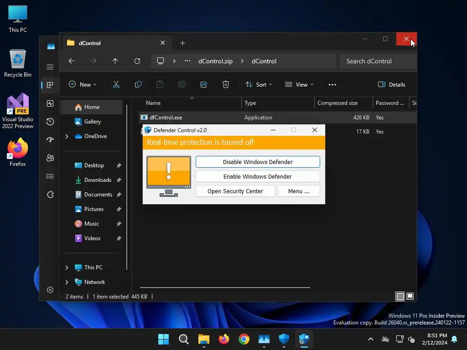Switch to details list view in status bar
This screenshot has height=350, width=467.
[400, 296]
